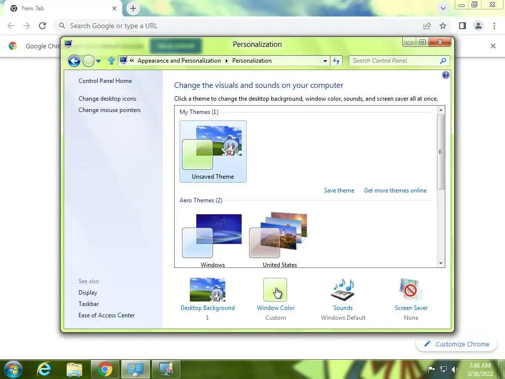Open Chrome tab search dropdown
Screen dimensions: 505x379
[x=443, y=8]
